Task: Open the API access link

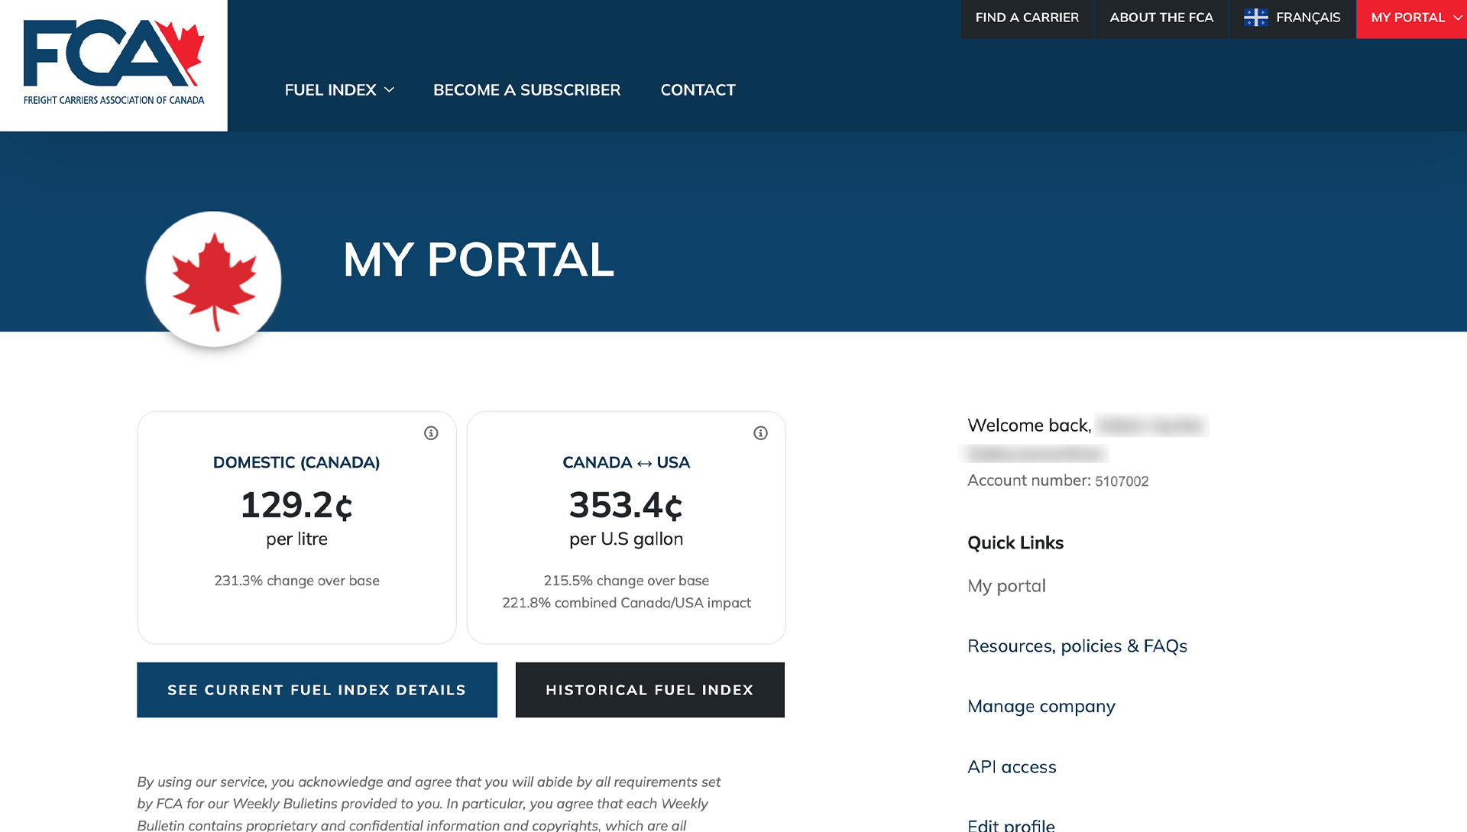Action: (x=1012, y=767)
